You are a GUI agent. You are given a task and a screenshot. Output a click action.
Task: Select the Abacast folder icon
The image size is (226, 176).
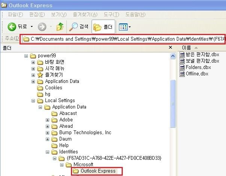(54, 113)
